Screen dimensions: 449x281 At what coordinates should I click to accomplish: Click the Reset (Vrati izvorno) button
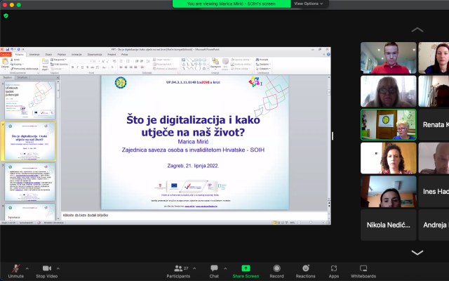click(59, 64)
